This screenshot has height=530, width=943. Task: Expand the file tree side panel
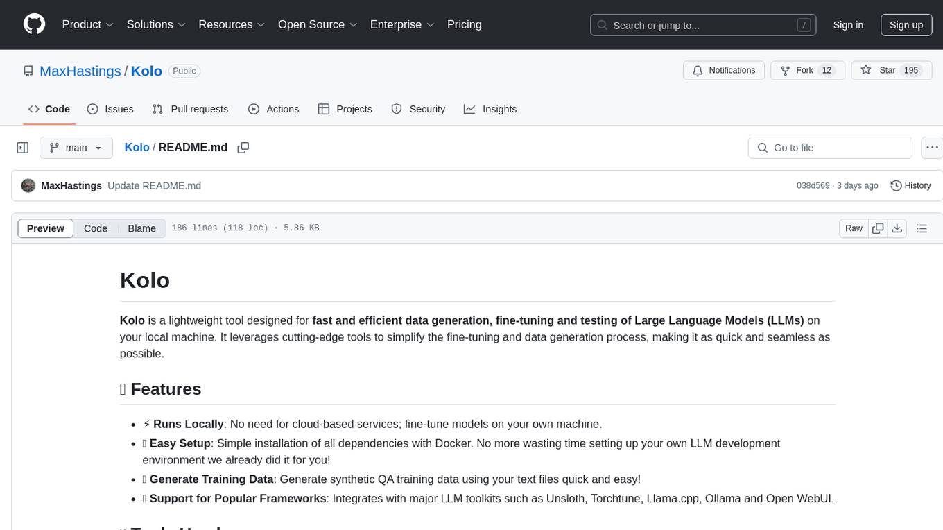[23, 148]
